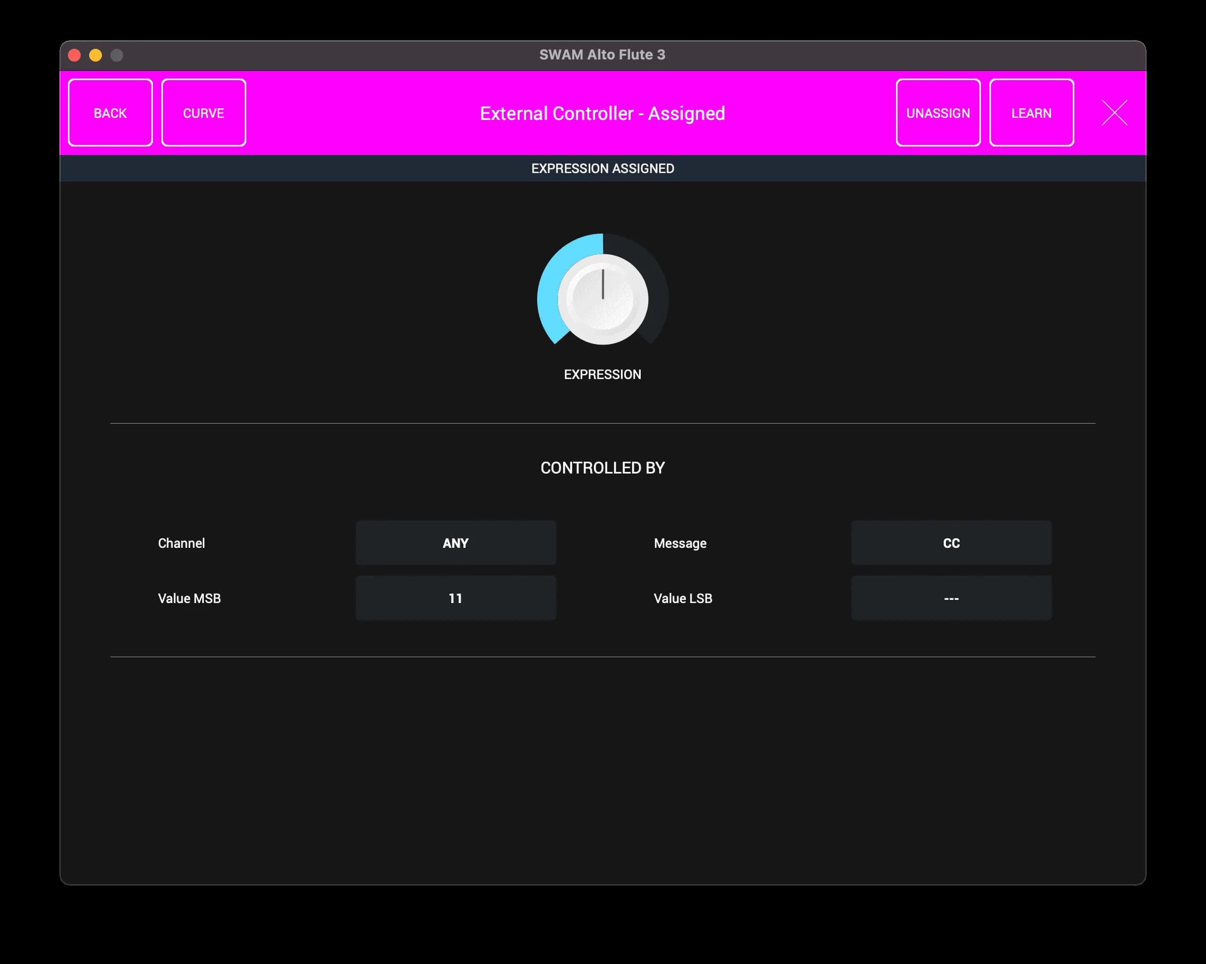Select the empty Value LSB field

[x=951, y=598]
